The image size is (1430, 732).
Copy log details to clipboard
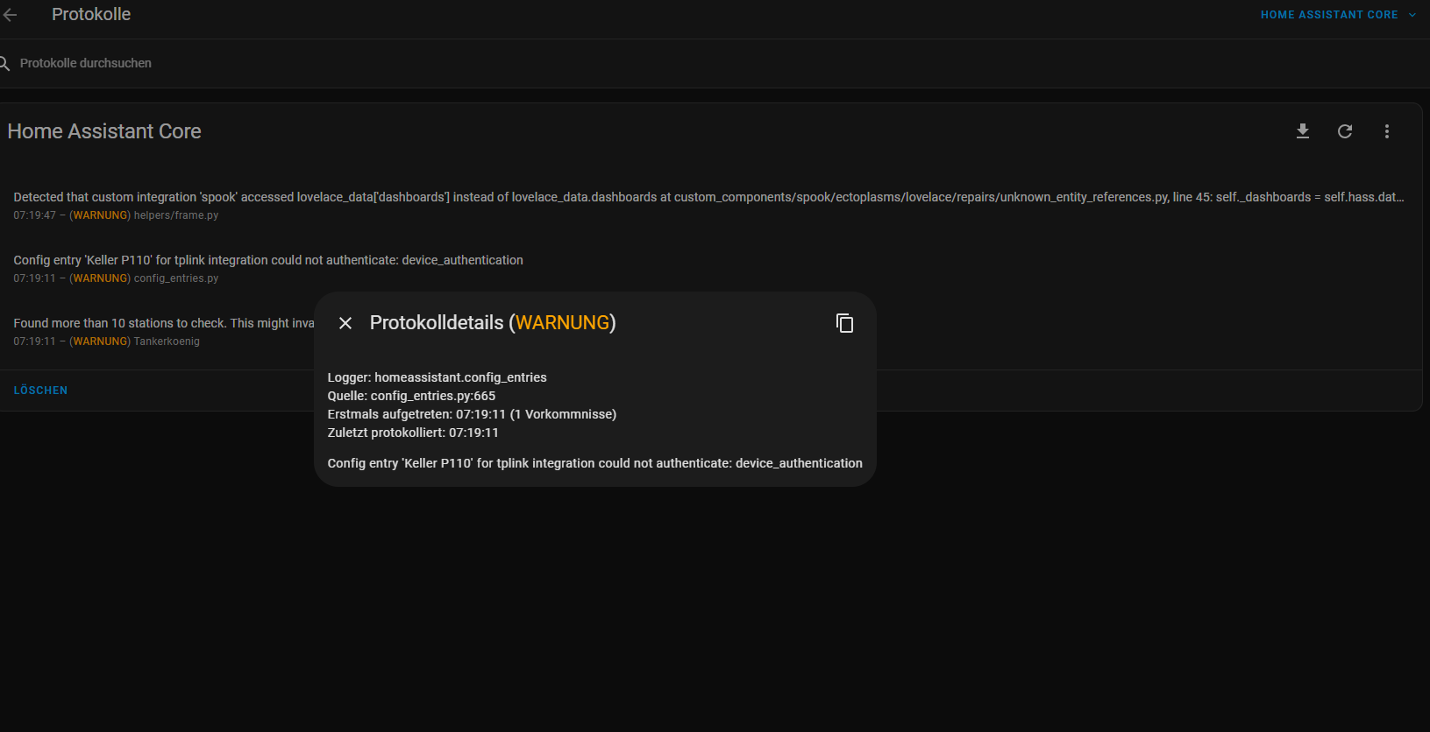coord(844,323)
